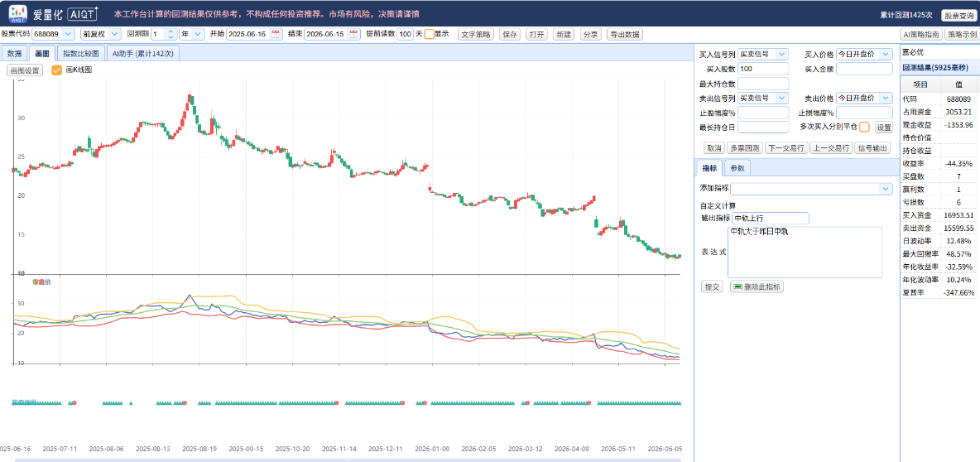980x462 pixels.
Task: Toggle 多次买入分别平仓 checkbox
Action: [864, 127]
